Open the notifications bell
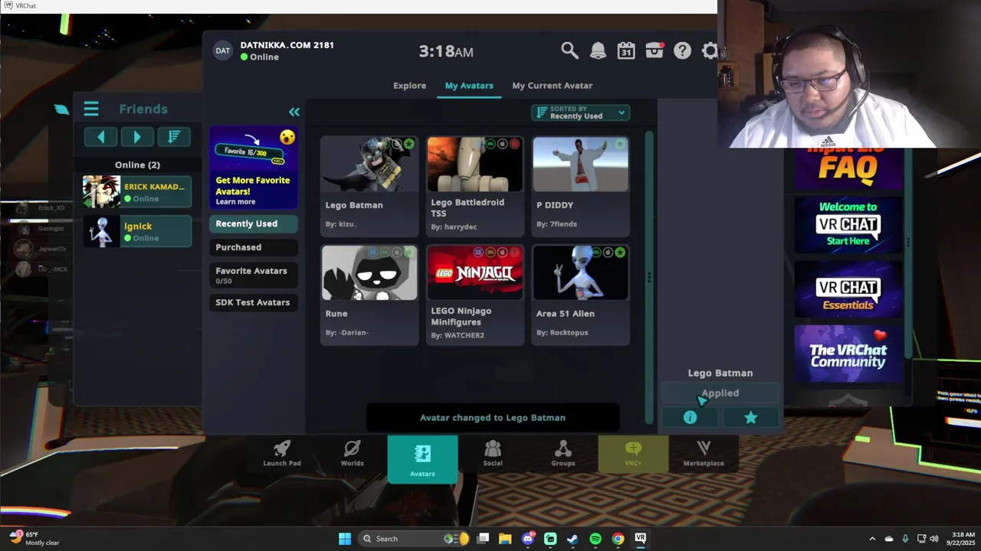 pos(598,51)
